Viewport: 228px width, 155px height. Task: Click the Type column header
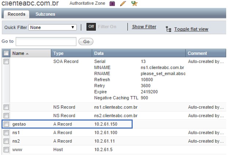pyautogui.click(x=71, y=53)
